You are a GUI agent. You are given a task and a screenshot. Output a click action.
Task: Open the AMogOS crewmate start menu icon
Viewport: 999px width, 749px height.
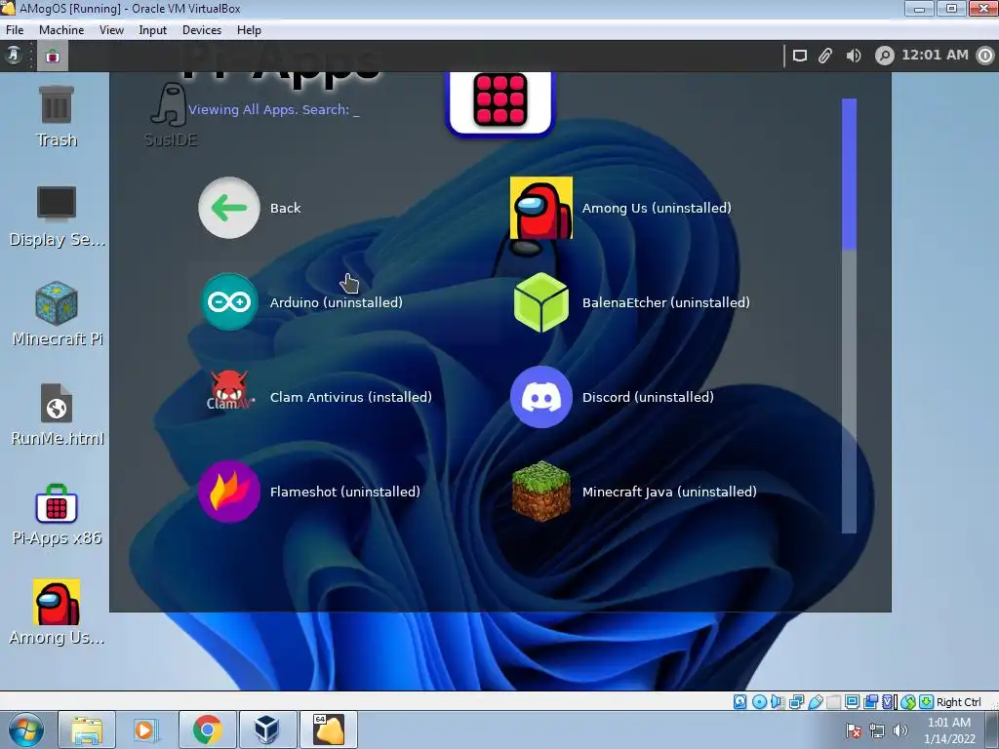[14, 56]
